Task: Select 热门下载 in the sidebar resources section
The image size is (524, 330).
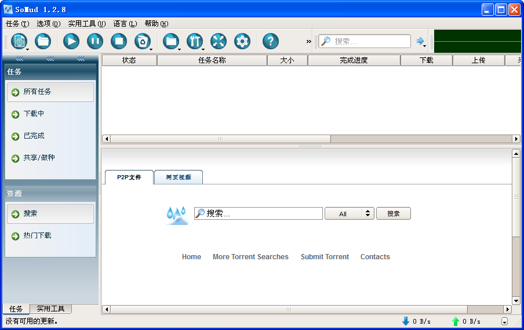Action: coord(37,236)
